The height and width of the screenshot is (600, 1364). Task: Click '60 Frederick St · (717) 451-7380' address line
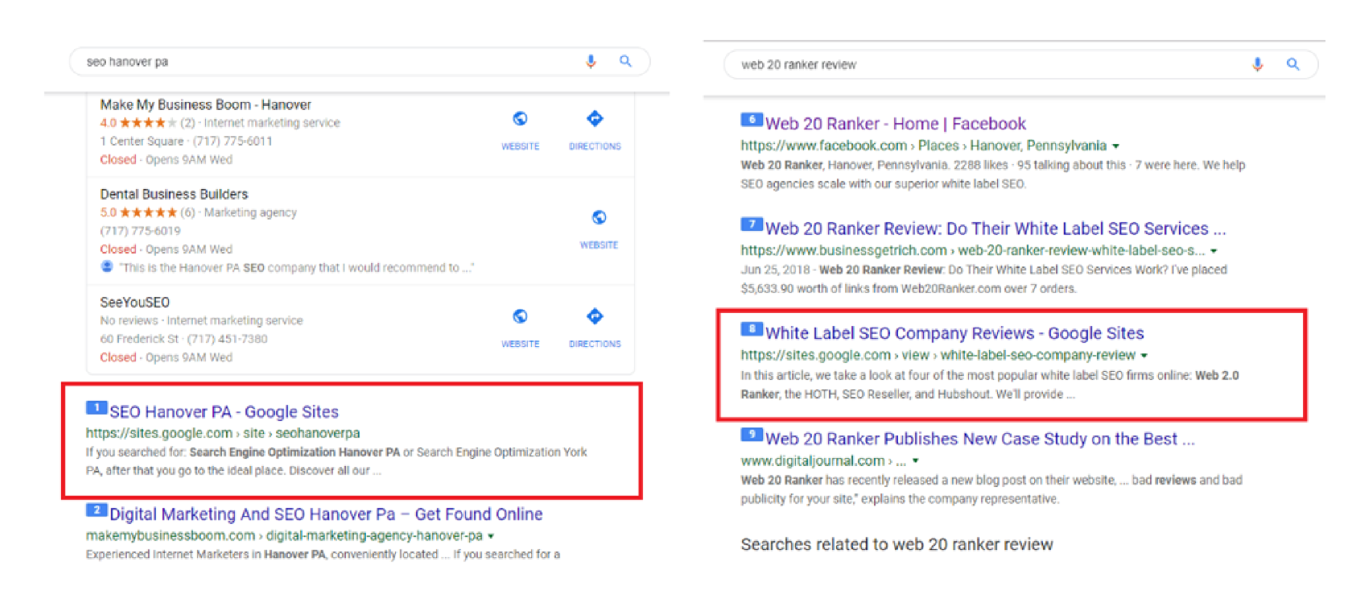183,338
